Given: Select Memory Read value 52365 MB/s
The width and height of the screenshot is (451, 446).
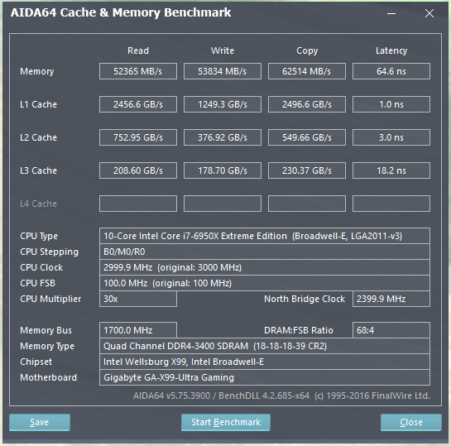Looking at the screenshot, I should point(138,71).
